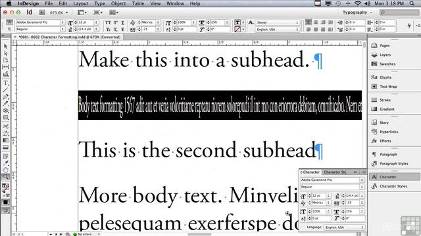Toggle Superscript formatting
The height and width of the screenshot is (236, 421).
tap(116, 22)
